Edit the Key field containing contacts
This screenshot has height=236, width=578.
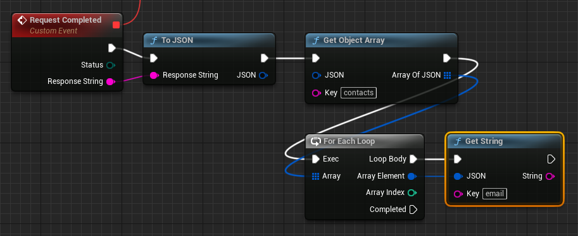coord(359,93)
